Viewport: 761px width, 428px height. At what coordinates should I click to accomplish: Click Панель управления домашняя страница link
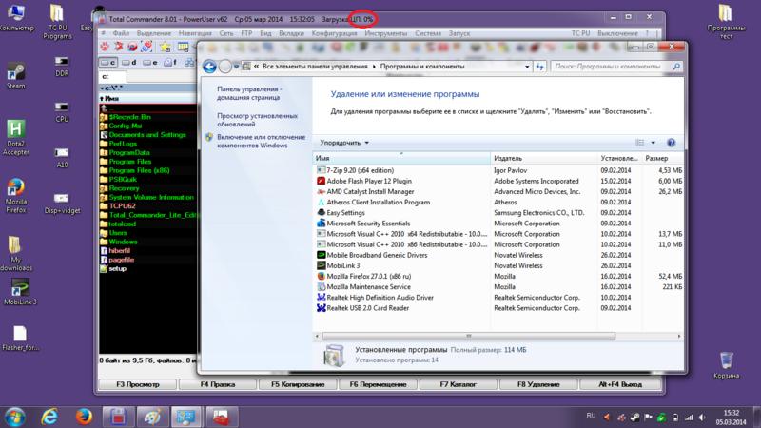(249, 93)
